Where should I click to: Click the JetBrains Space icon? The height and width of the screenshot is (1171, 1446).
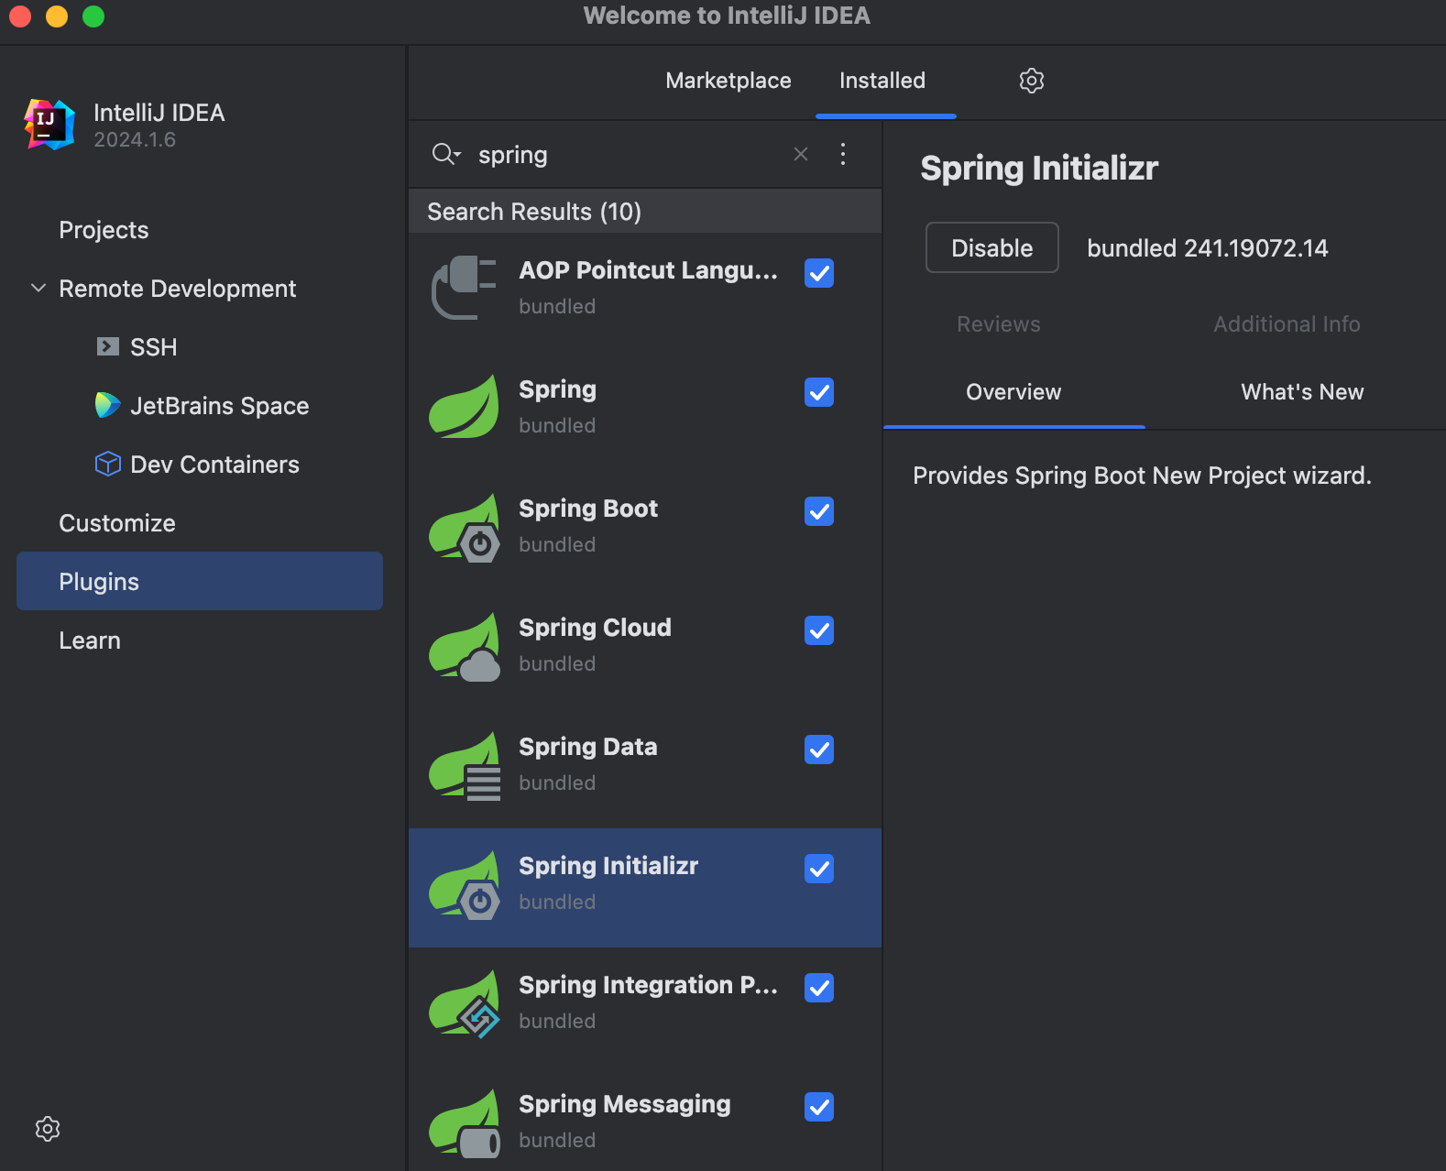pos(108,405)
